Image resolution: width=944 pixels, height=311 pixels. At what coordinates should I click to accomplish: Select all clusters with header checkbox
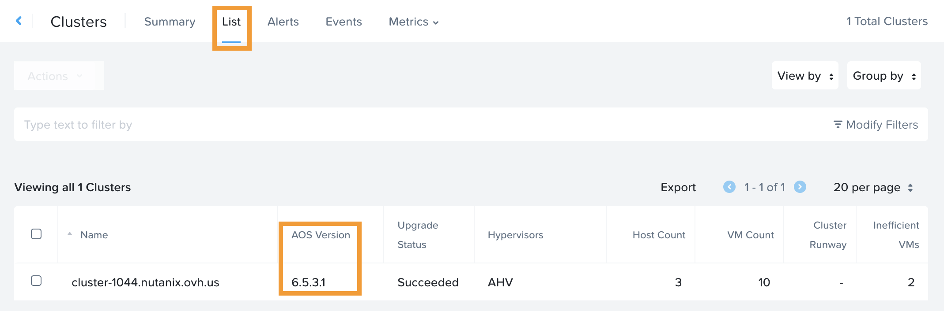(37, 234)
